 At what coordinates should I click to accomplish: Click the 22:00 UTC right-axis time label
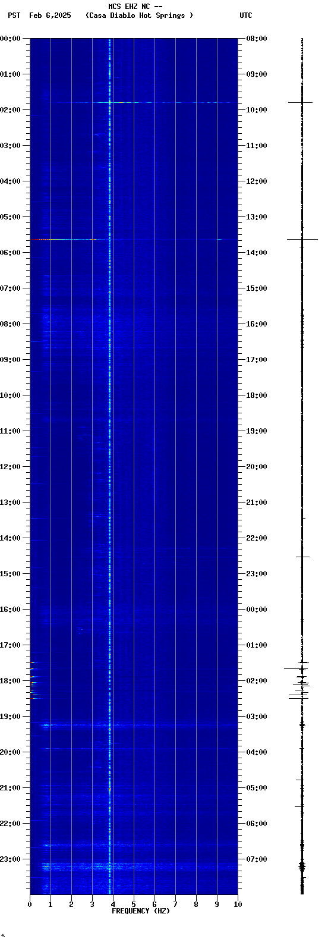pos(257,538)
